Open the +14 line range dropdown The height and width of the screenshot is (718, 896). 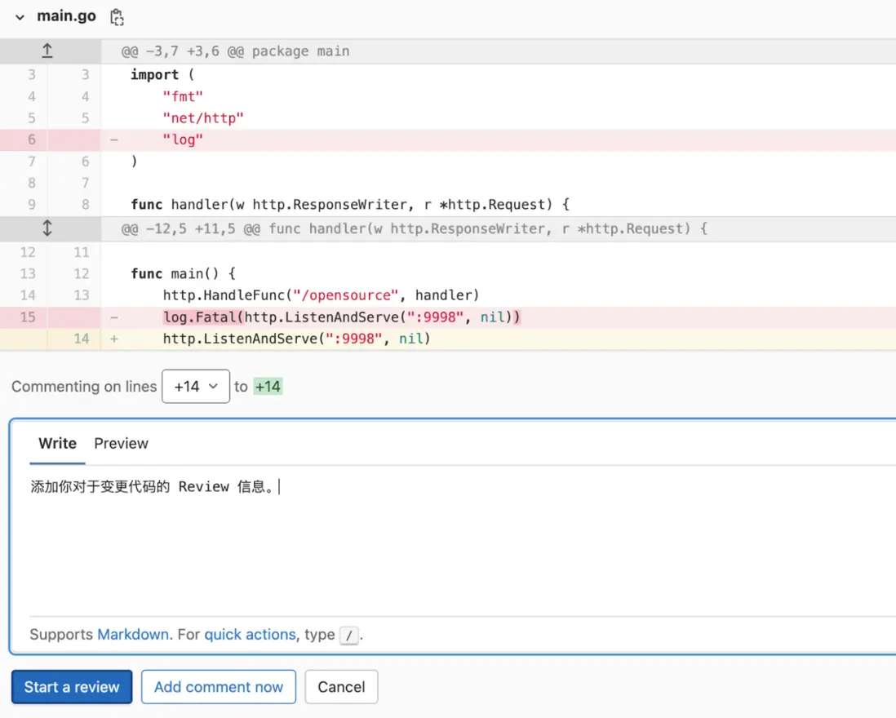tap(196, 386)
